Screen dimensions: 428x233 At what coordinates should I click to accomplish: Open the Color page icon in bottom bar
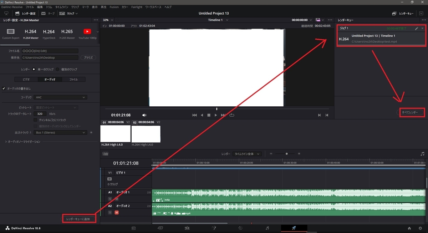tap(240, 228)
